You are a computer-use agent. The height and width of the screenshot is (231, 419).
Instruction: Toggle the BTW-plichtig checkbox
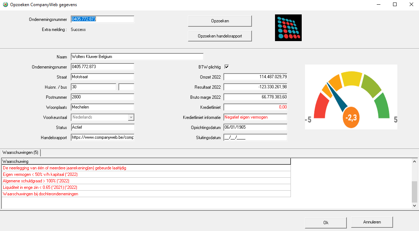(x=227, y=67)
